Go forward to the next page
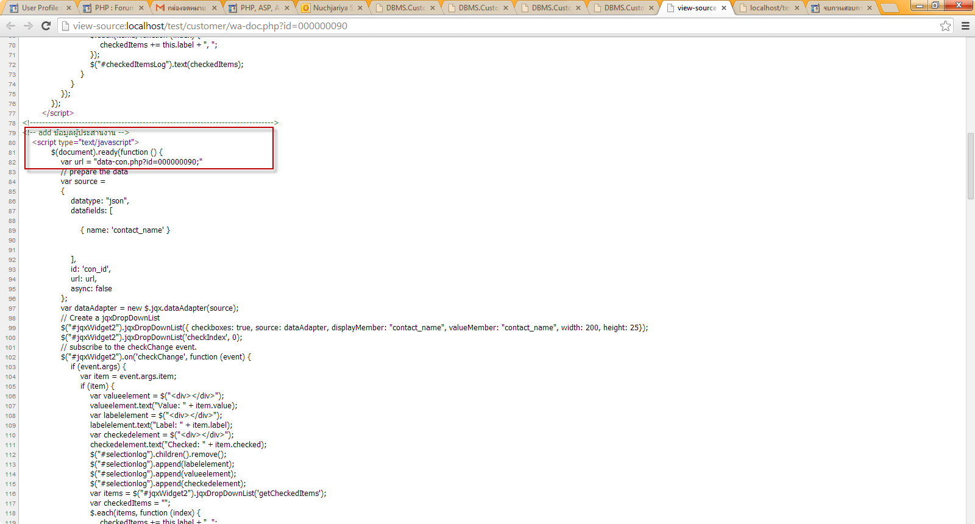975x524 pixels. point(28,26)
